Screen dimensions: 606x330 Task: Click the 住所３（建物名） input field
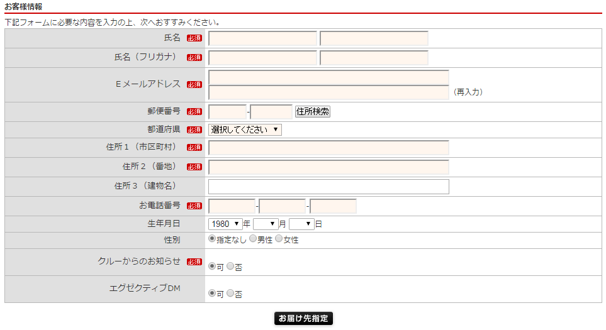[328, 187]
